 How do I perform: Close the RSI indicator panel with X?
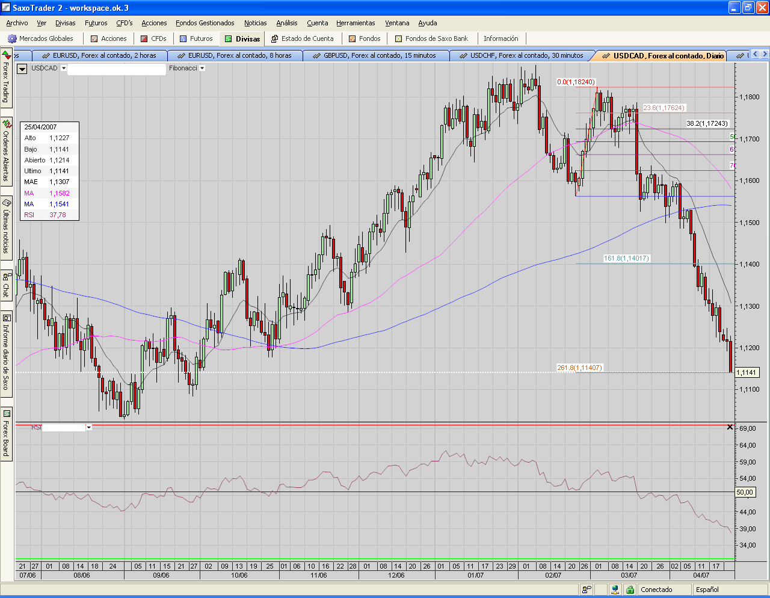[730, 427]
